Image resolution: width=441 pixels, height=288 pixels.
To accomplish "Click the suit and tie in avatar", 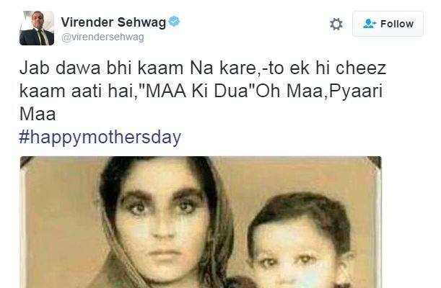I will [x=37, y=38].
